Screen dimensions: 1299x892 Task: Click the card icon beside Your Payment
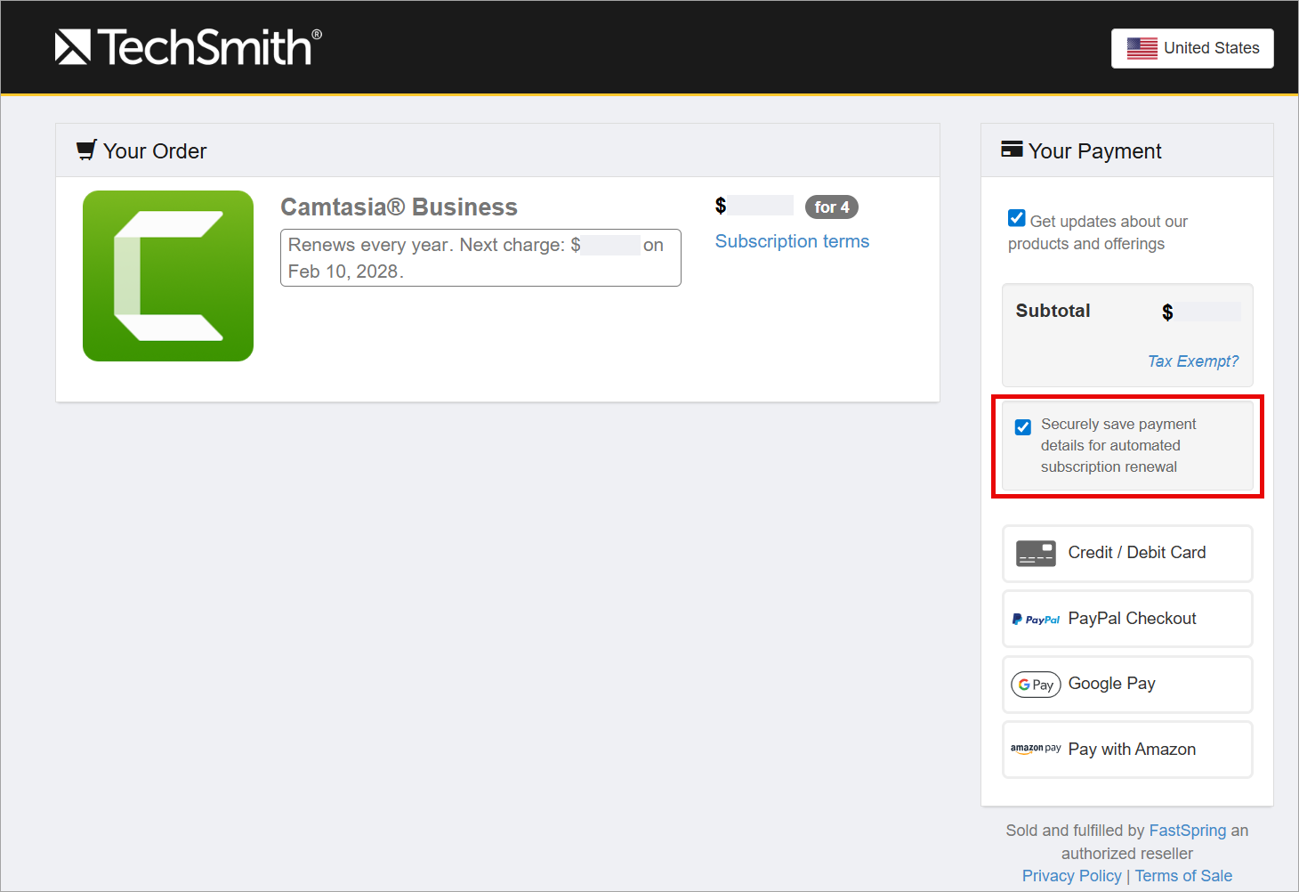click(x=1012, y=149)
